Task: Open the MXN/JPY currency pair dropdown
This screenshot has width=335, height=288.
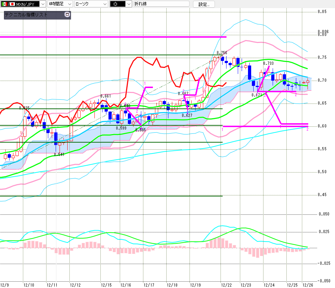Action: point(43,4)
